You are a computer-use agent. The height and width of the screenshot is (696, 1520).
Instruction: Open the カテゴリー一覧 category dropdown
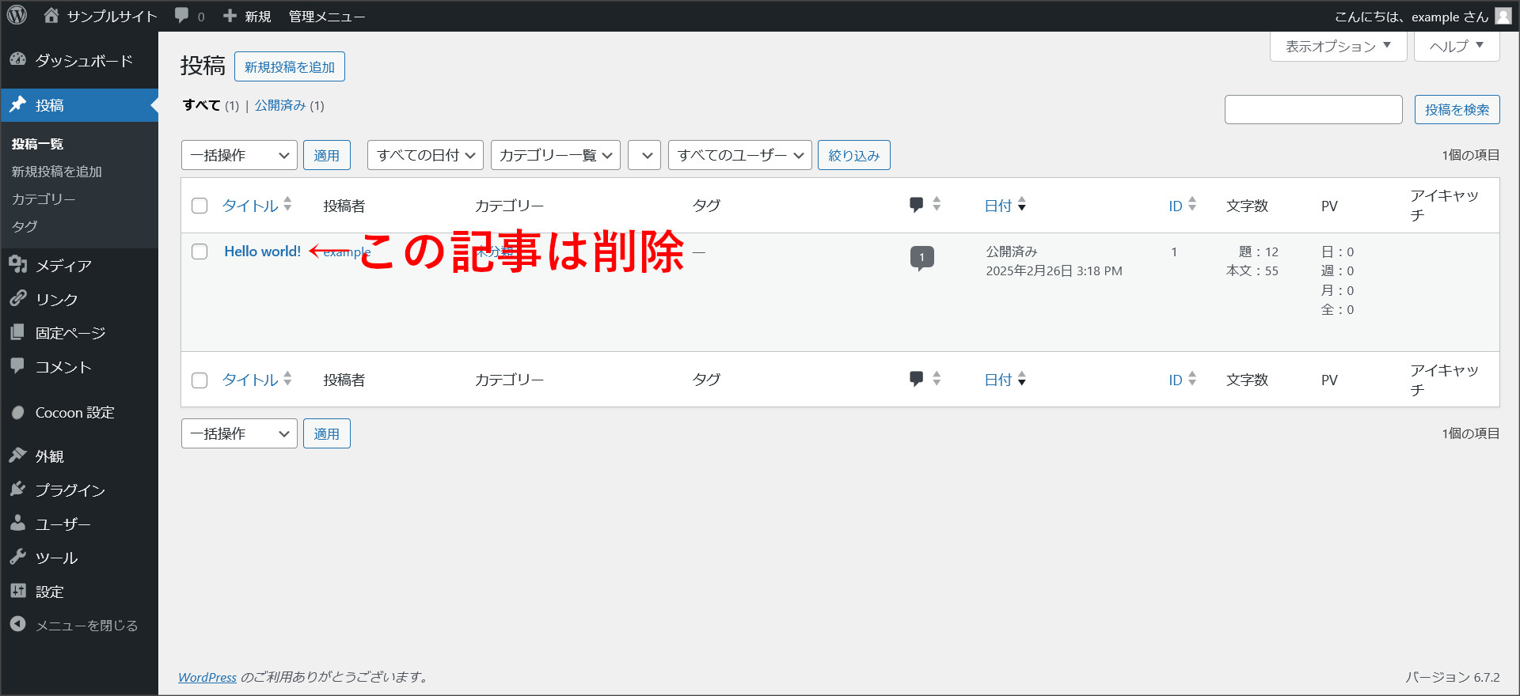(x=556, y=155)
